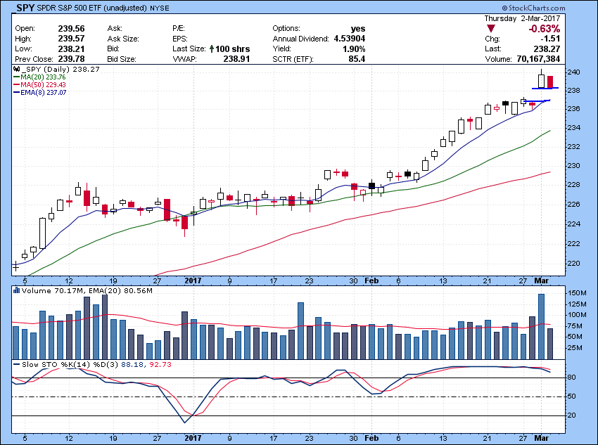Click the 240 price axis label
This screenshot has height=445, width=598.
(573, 72)
